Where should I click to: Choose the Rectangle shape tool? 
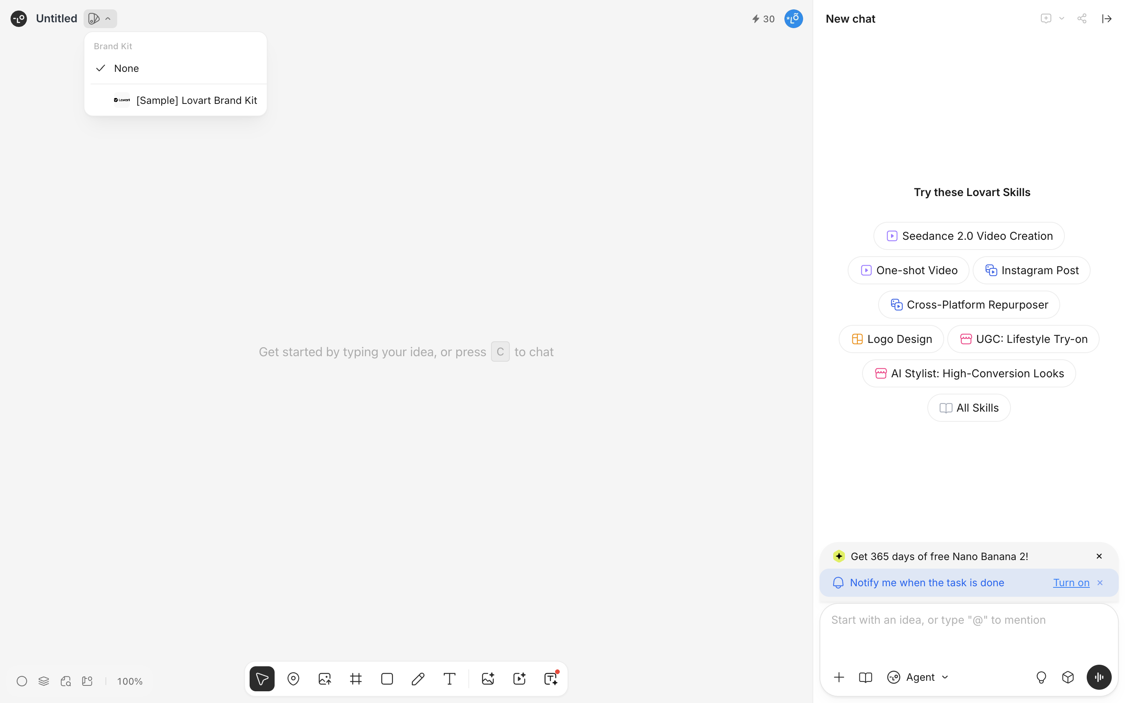pyautogui.click(x=387, y=679)
